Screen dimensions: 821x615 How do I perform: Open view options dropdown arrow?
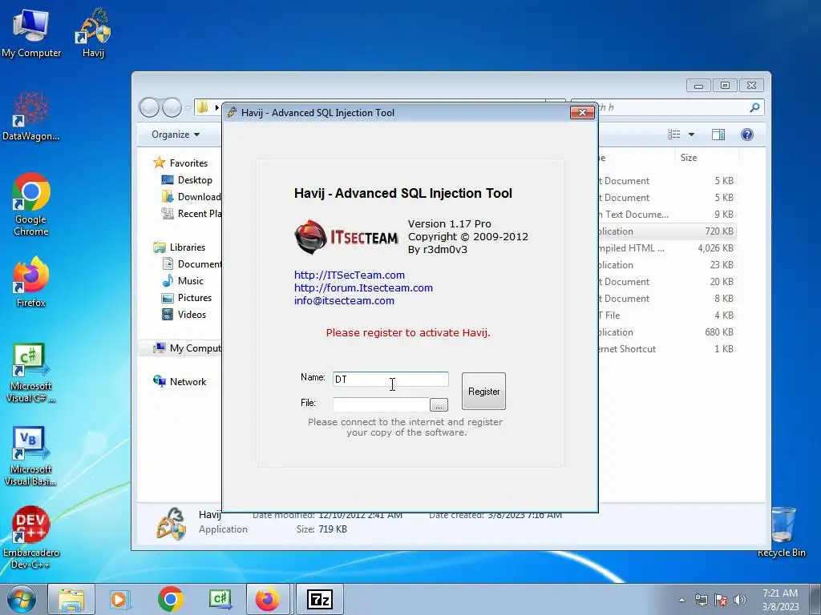(x=691, y=135)
